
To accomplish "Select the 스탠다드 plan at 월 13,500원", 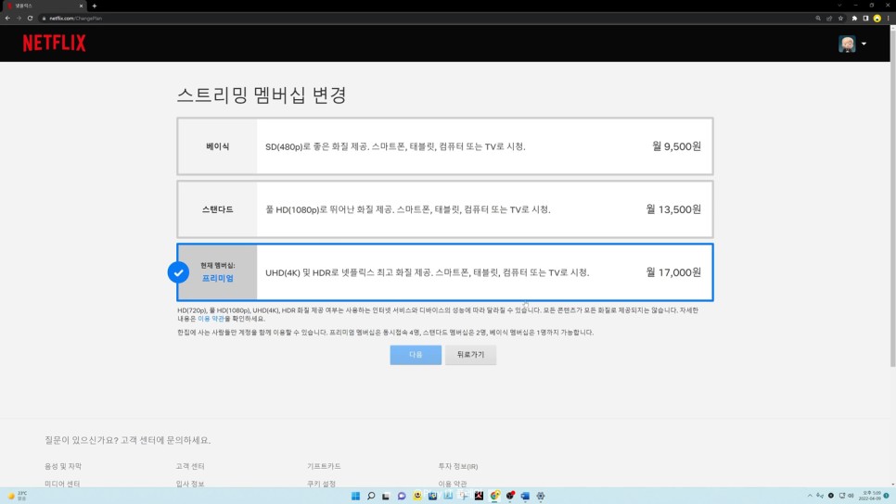I will point(445,209).
